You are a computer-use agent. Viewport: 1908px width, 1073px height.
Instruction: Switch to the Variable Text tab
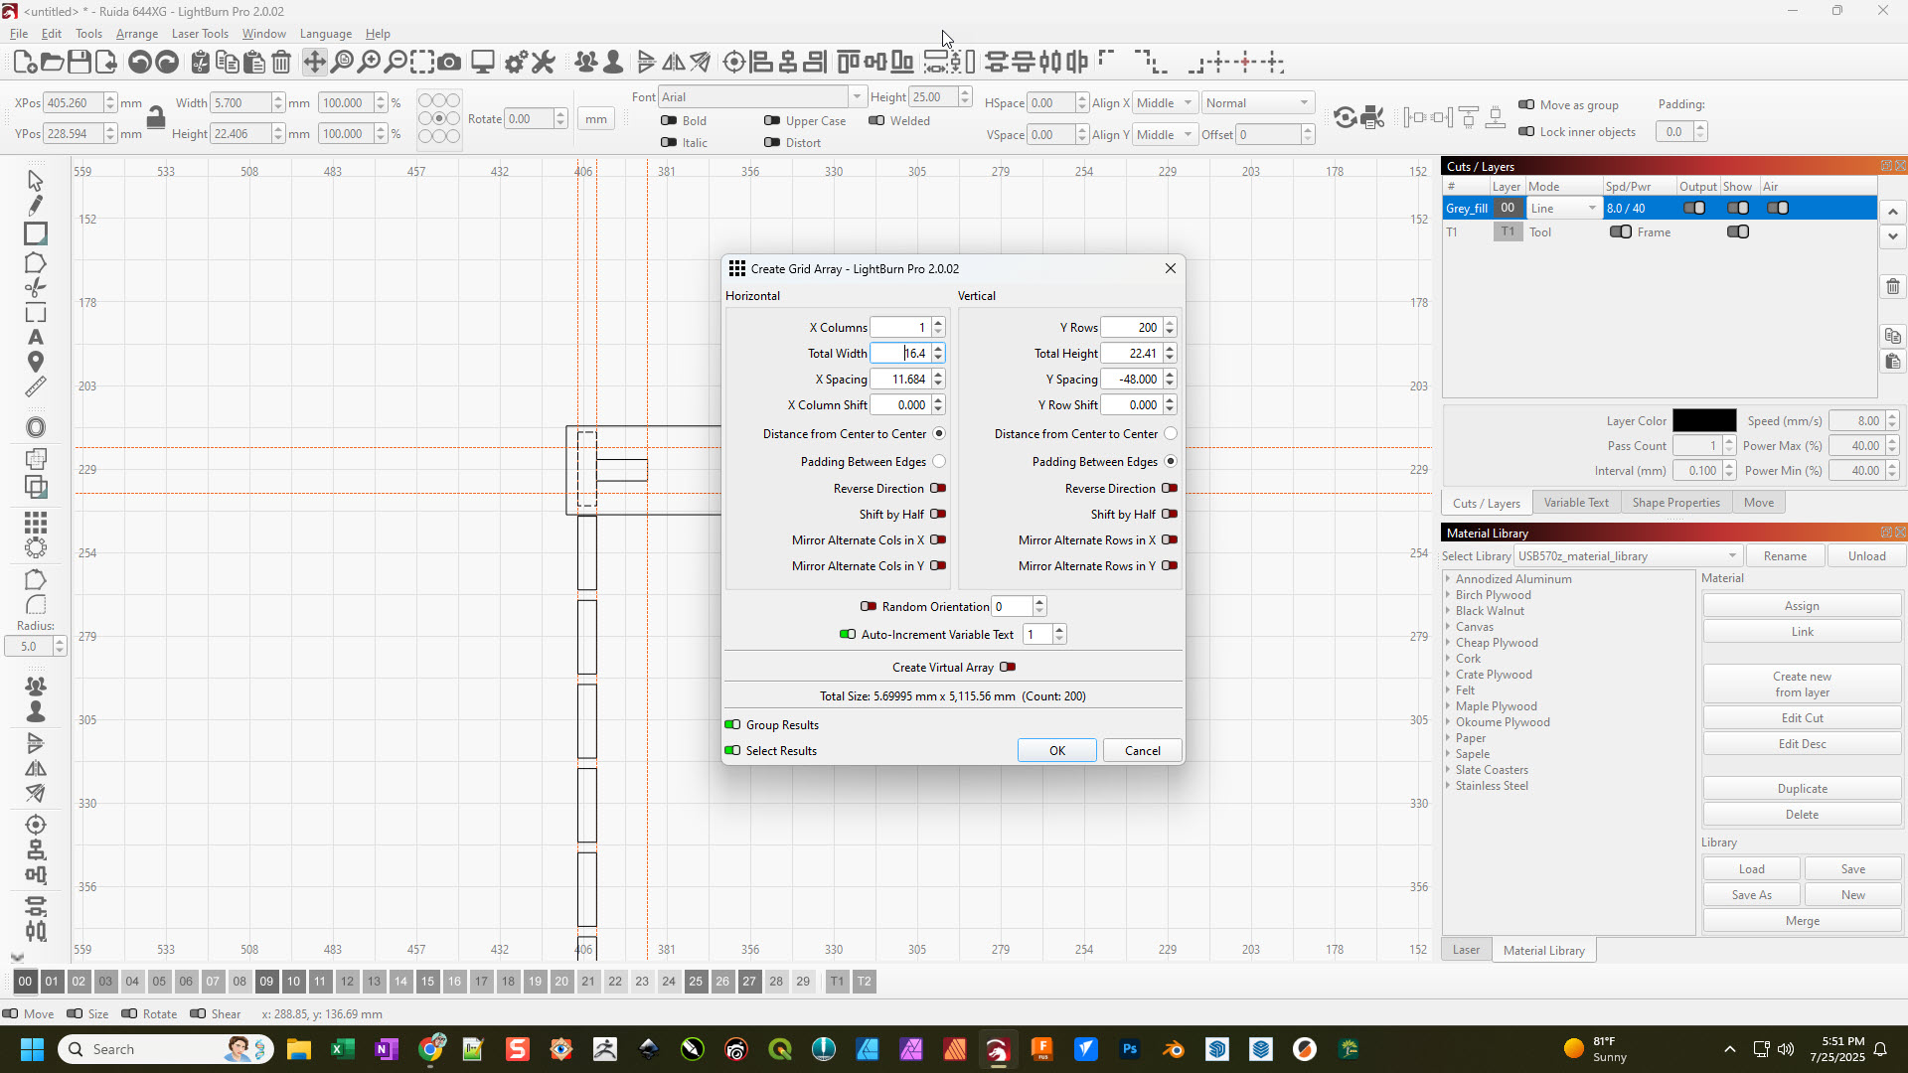point(1577,503)
